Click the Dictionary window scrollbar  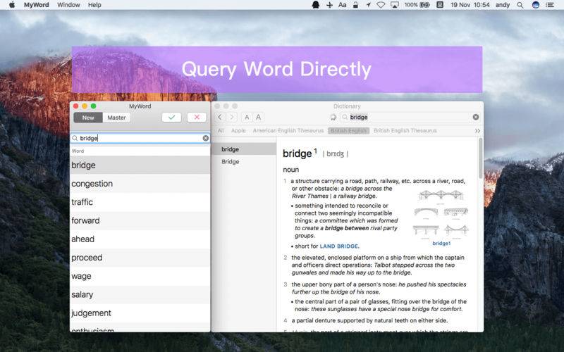481,158
